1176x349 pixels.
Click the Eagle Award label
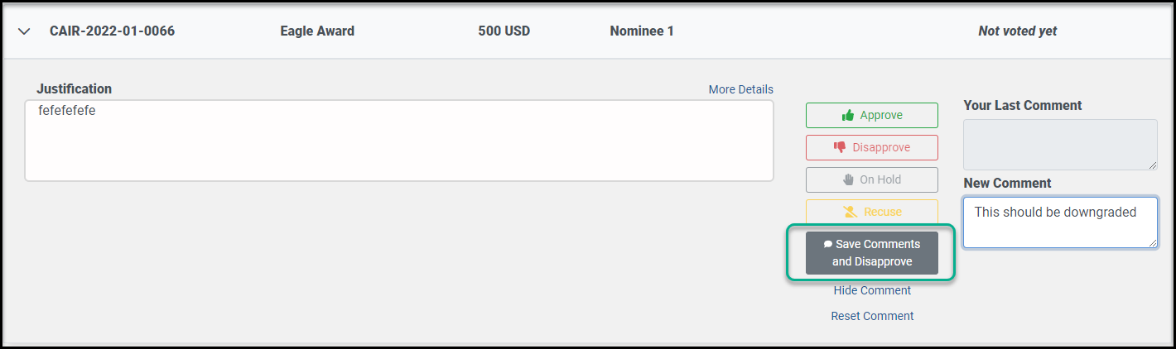pos(317,31)
